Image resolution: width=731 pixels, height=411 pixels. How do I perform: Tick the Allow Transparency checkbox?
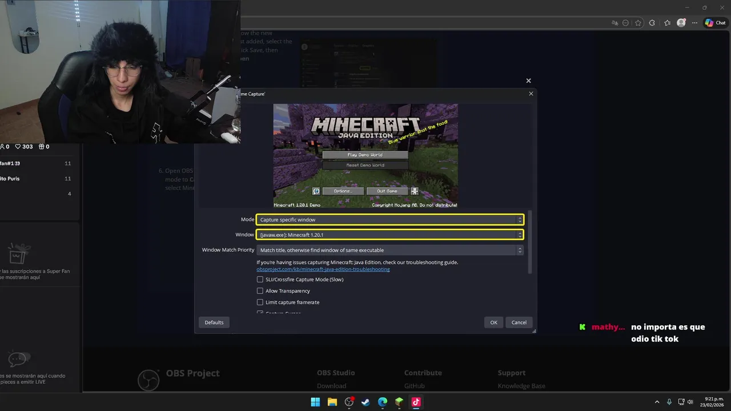(x=260, y=291)
